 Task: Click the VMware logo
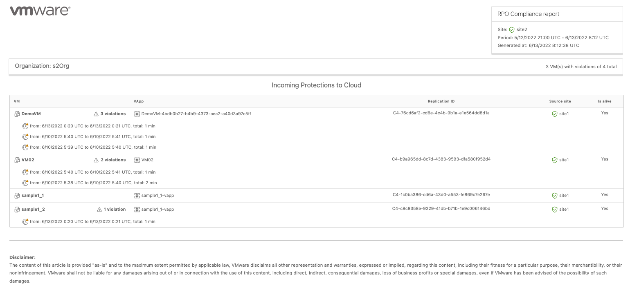point(40,11)
